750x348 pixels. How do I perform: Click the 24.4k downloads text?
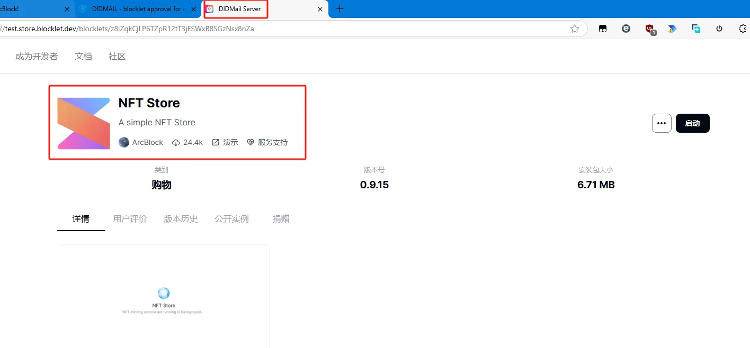point(193,142)
